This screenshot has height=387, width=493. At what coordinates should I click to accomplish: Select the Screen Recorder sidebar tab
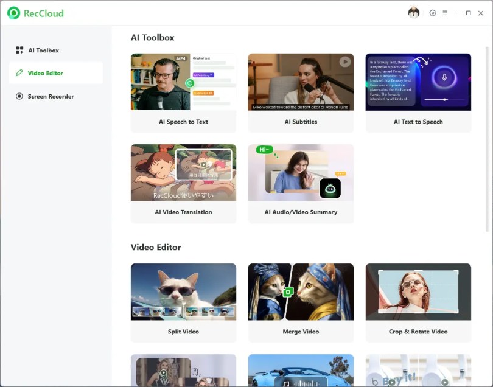[56, 96]
